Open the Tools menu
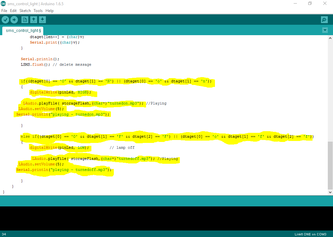Screen dimensions: 333x237 [38, 11]
